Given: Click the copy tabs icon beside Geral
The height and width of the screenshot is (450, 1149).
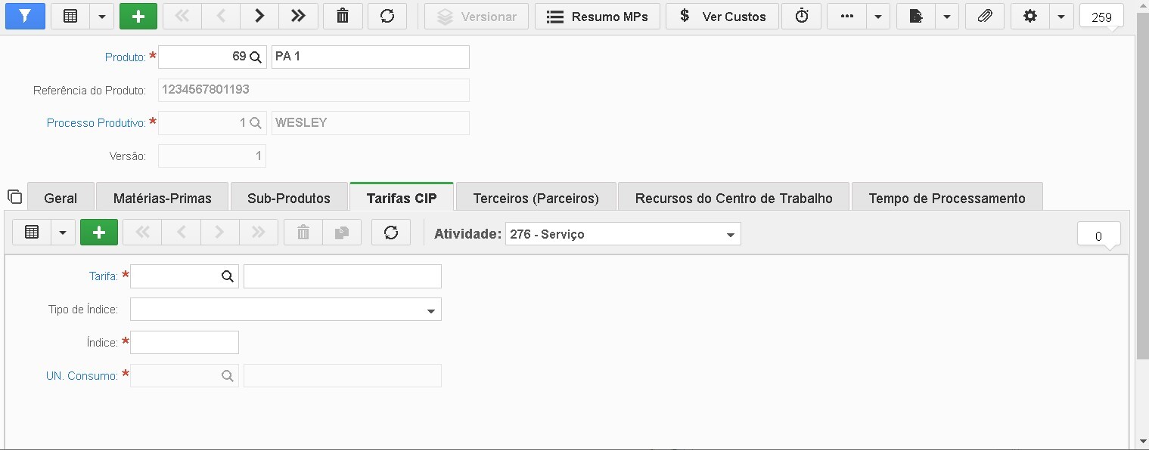Looking at the screenshot, I should (x=14, y=197).
